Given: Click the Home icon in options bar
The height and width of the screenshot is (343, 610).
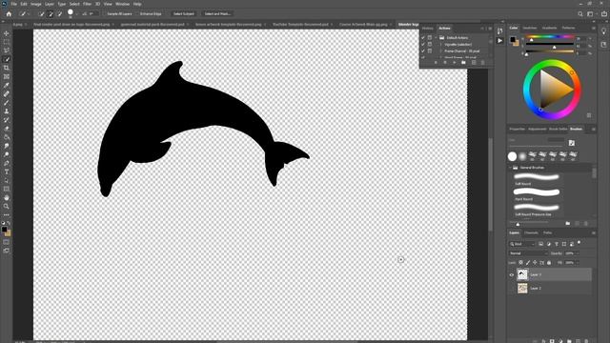Looking at the screenshot, I should [x=9, y=14].
